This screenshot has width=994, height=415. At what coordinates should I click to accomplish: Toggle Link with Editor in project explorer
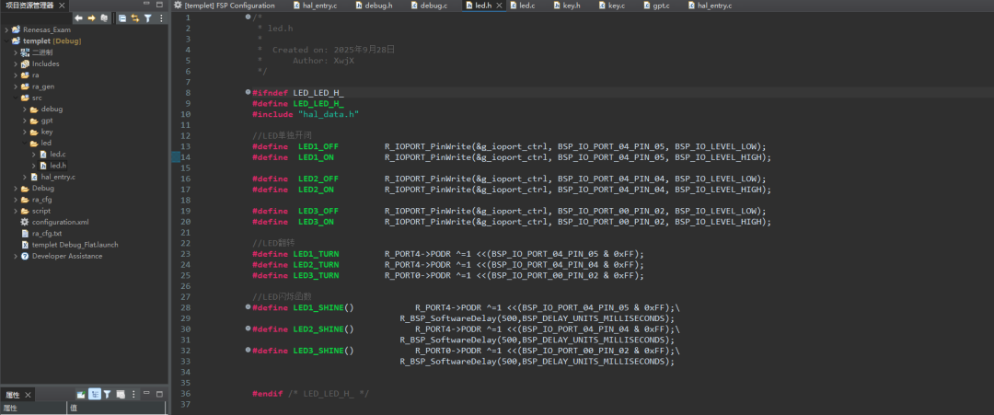134,17
